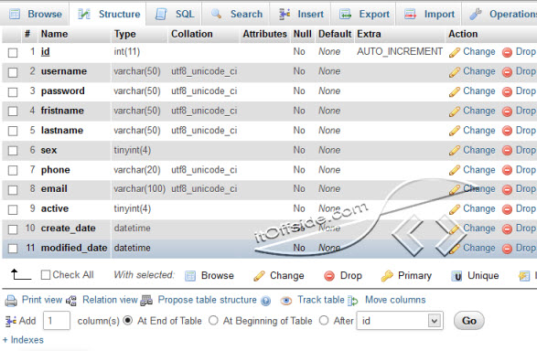Click the Move columns link
Viewport: 537px width, 351px height.
coord(395,300)
